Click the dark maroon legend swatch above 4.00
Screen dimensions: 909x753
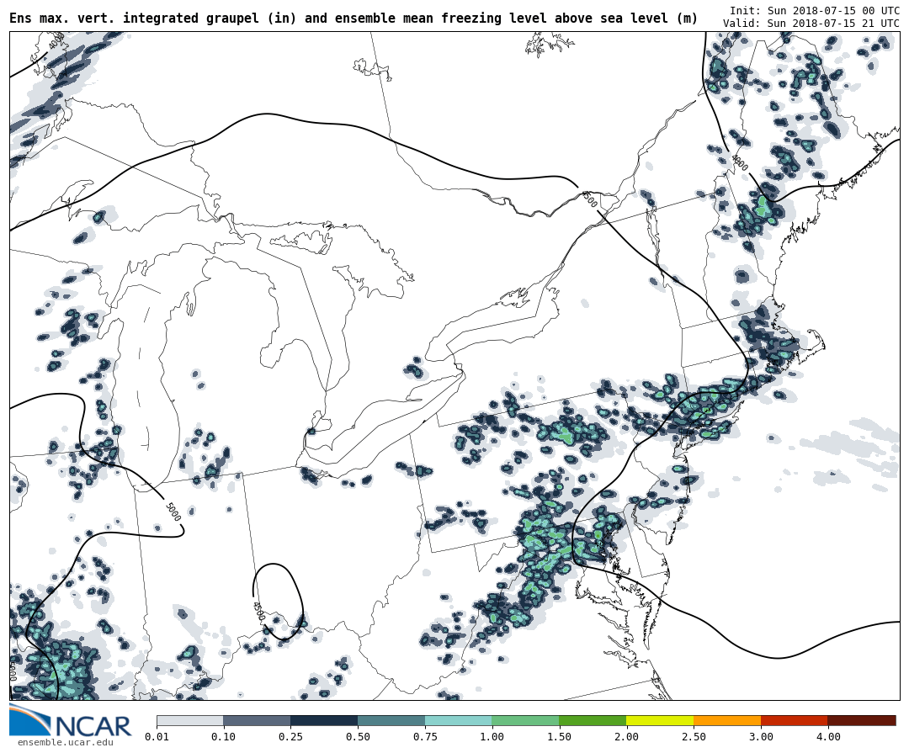tap(862, 720)
